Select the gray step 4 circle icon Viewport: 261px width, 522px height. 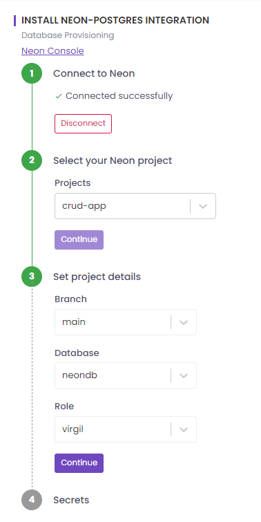[x=32, y=500]
